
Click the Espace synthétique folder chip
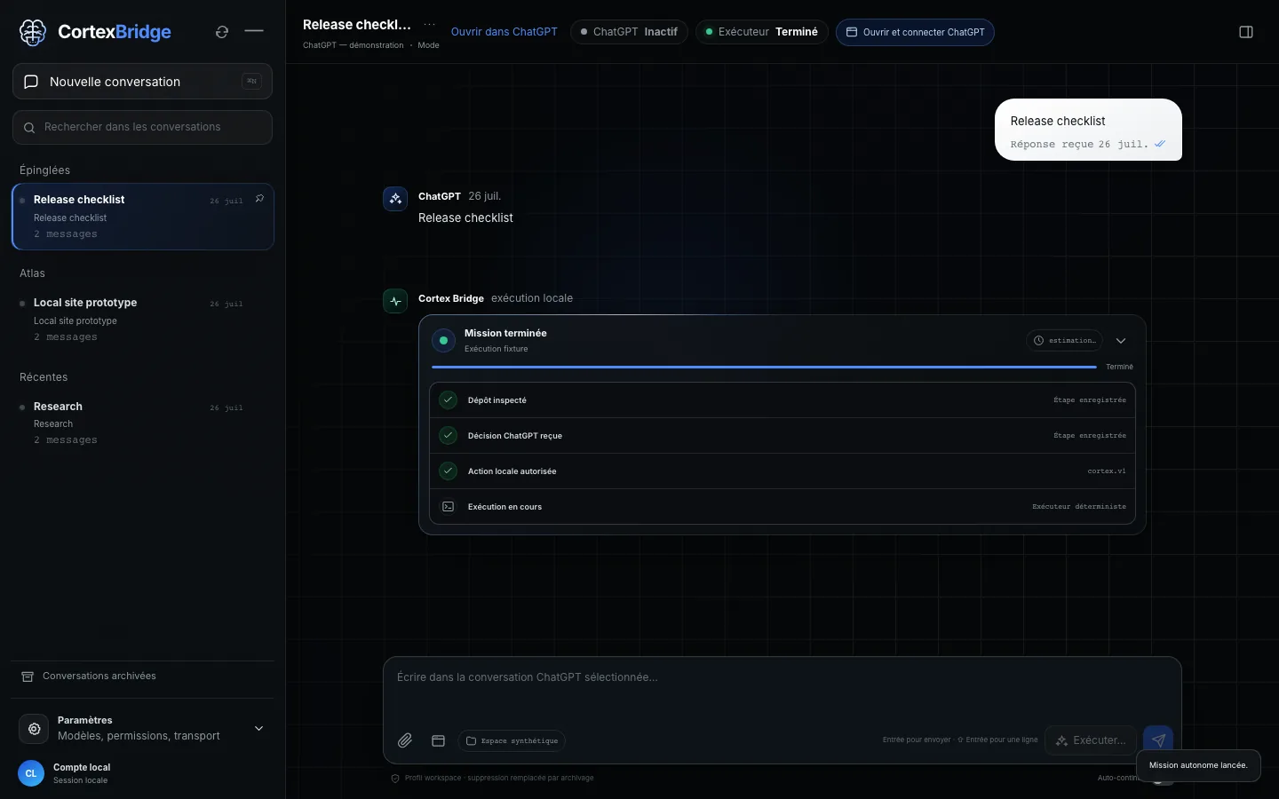coord(512,740)
